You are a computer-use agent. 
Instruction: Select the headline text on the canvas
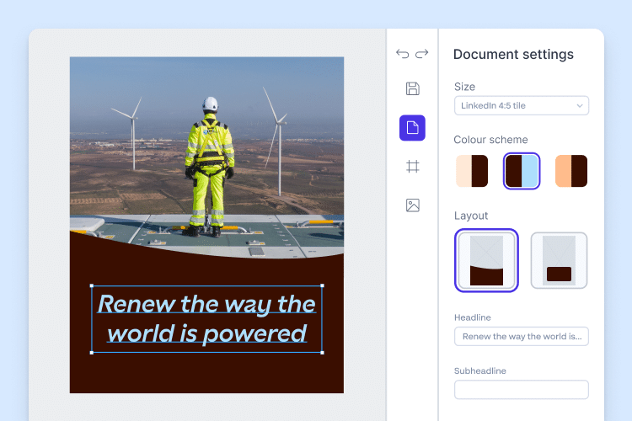(206, 319)
